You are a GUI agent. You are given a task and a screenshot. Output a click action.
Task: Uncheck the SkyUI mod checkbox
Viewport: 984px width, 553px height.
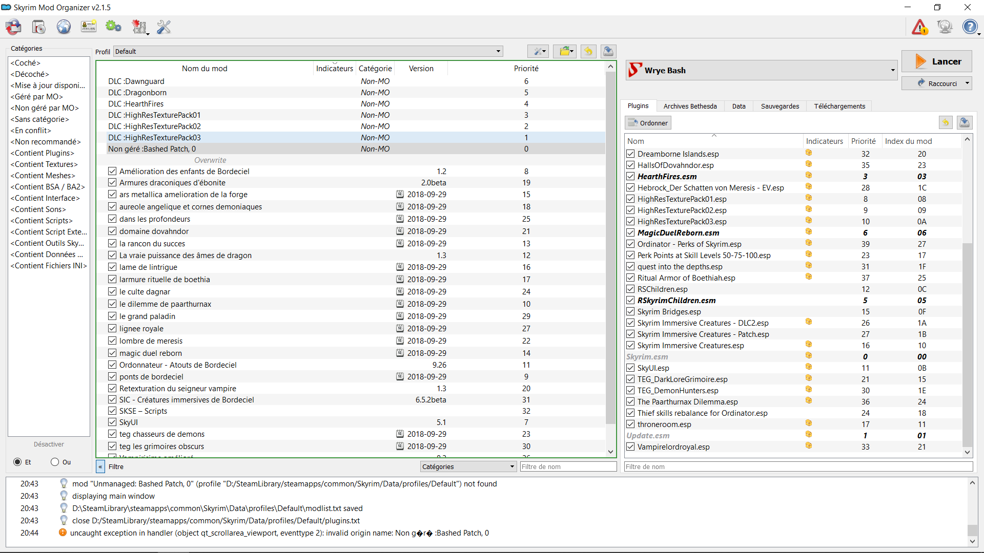(112, 422)
